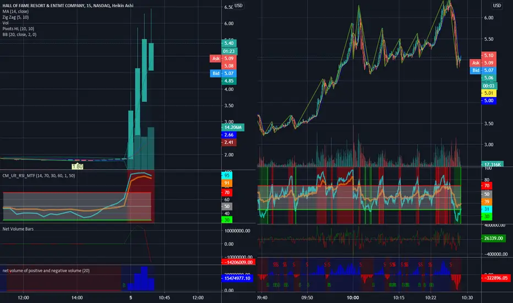The width and height of the screenshot is (513, 303).
Task: Click the yellow 5.01 price label
Action: coord(489,93)
